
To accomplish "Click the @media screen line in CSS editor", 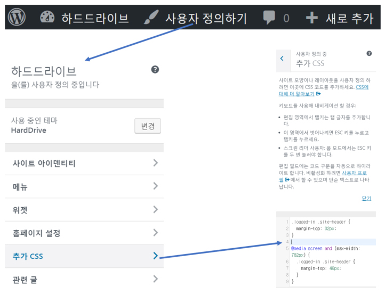I will 325,248.
